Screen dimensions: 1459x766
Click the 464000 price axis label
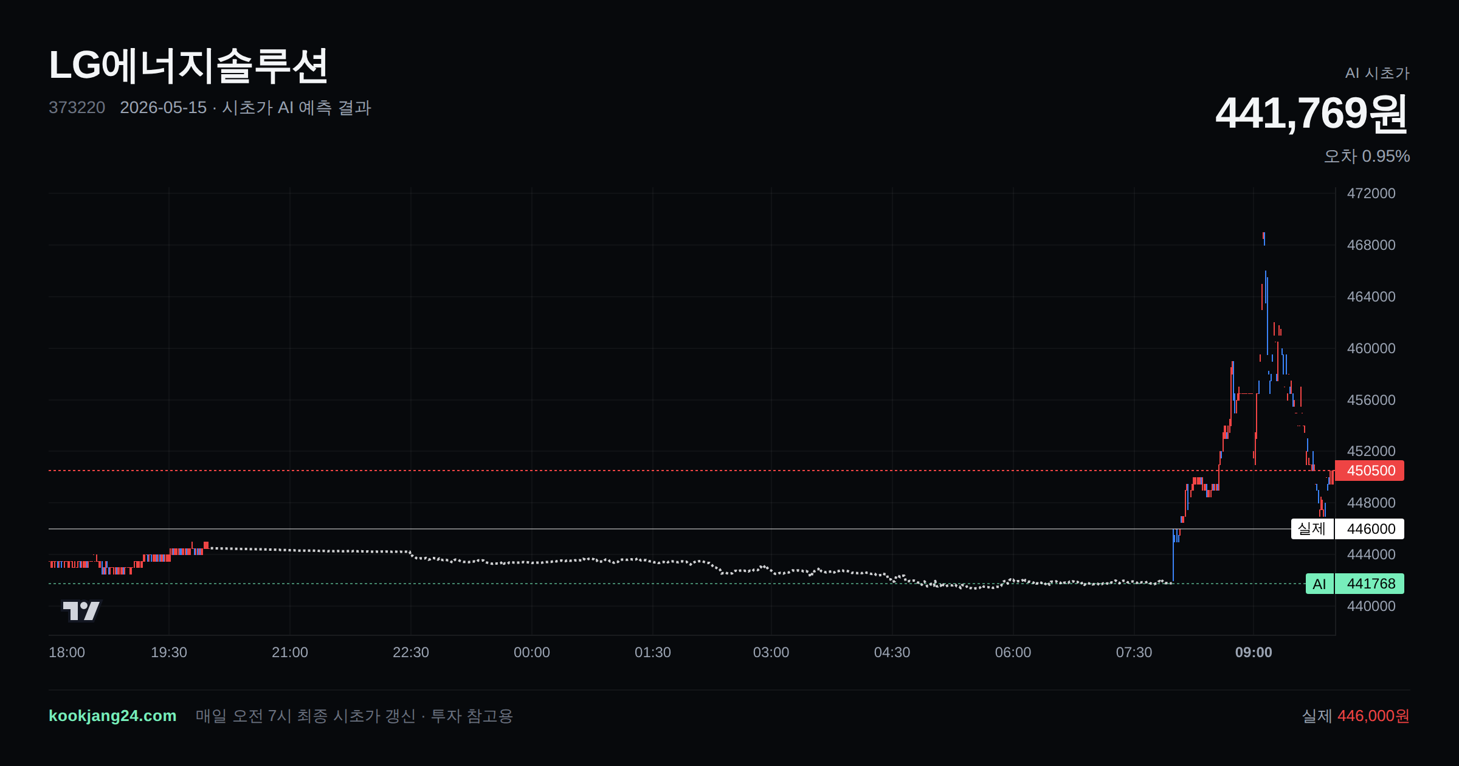point(1371,297)
